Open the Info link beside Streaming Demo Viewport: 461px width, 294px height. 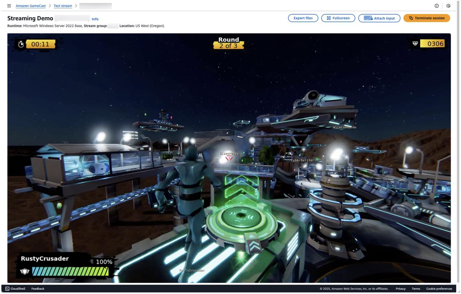point(95,19)
